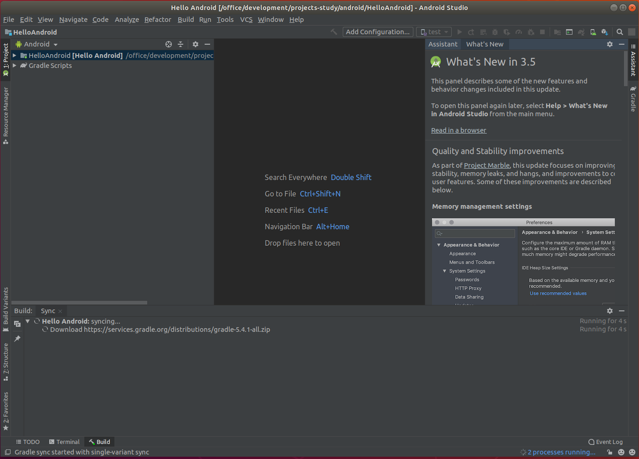The height and width of the screenshot is (459, 639).
Task: Open Build panel settings gear
Action: pyautogui.click(x=610, y=311)
